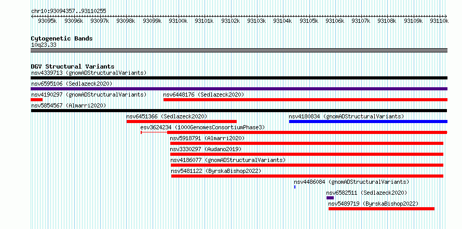The width and height of the screenshot is (462, 229).
Task: Click the 10q23.33 band label
Action: coord(44,45)
